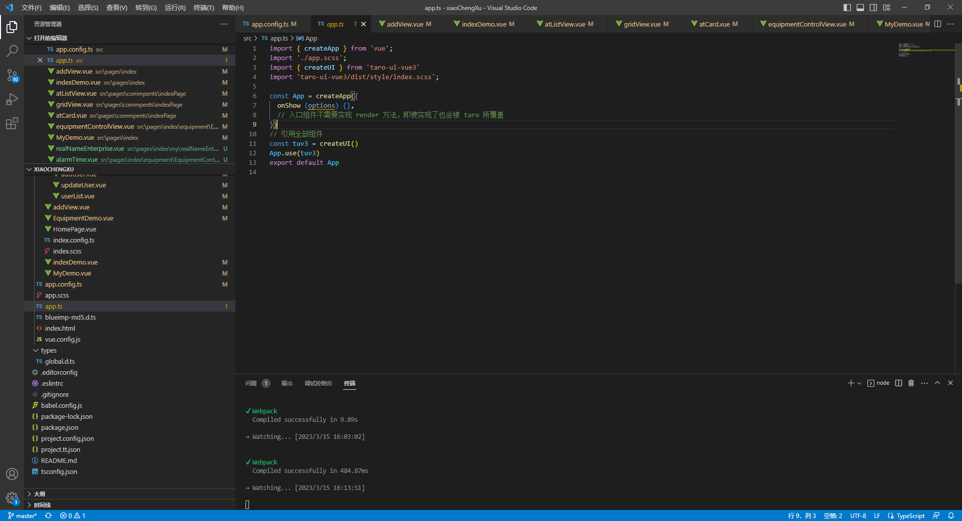
Task: Open the Source Control view
Action: pyautogui.click(x=12, y=76)
